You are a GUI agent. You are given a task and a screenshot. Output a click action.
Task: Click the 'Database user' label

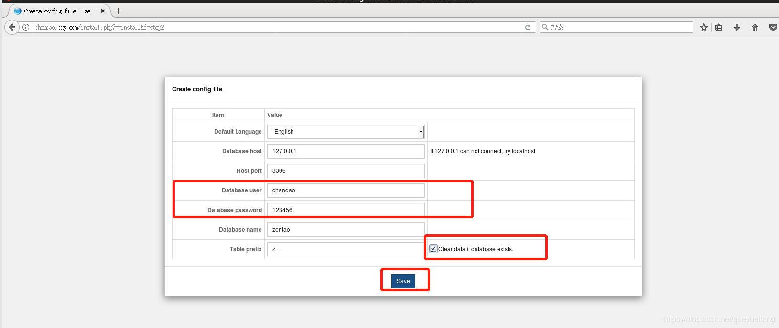click(x=242, y=190)
